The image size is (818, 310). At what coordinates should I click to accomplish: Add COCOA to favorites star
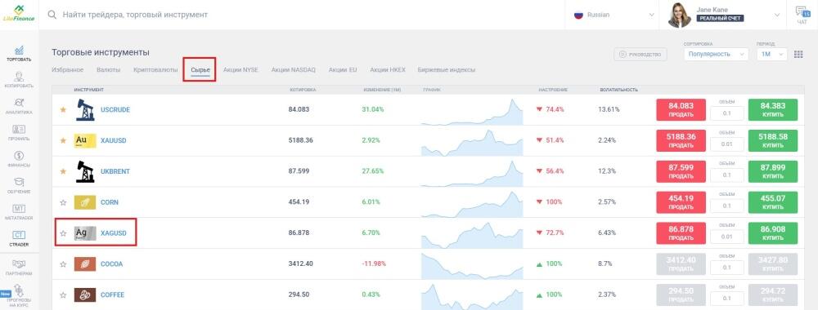(x=63, y=263)
